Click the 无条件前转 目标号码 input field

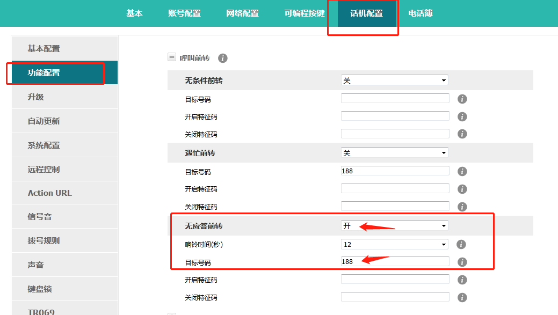coord(395,98)
